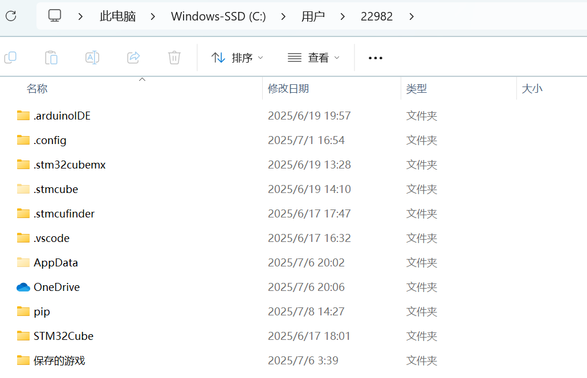Image resolution: width=587 pixels, height=378 pixels.
Task: Click the share toolbar icon
Action: click(x=133, y=57)
